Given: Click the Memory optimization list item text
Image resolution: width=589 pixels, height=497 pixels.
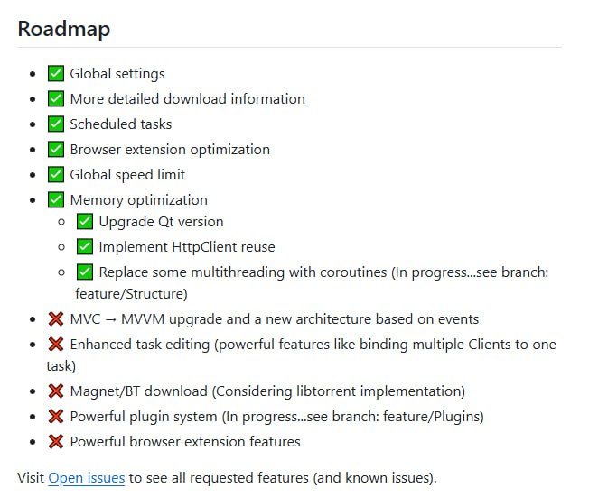Looking at the screenshot, I should [x=138, y=200].
